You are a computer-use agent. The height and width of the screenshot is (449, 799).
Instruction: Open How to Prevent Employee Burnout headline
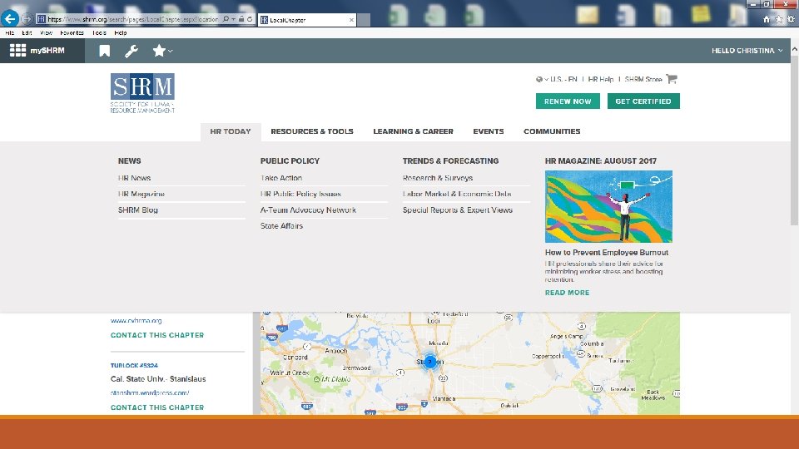click(607, 253)
